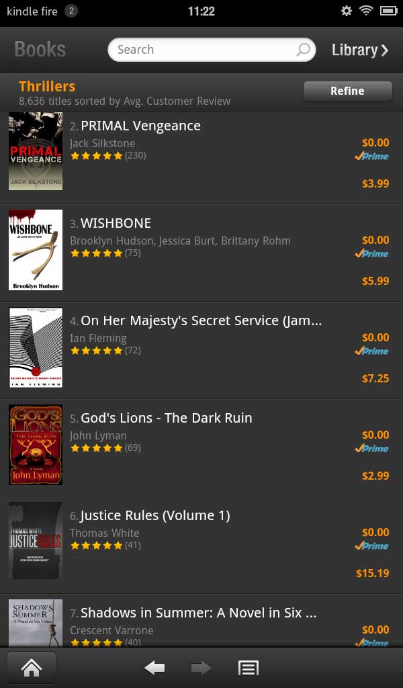403x688 pixels.
Task: Tap the Wi-Fi status icon
Action: 366,11
